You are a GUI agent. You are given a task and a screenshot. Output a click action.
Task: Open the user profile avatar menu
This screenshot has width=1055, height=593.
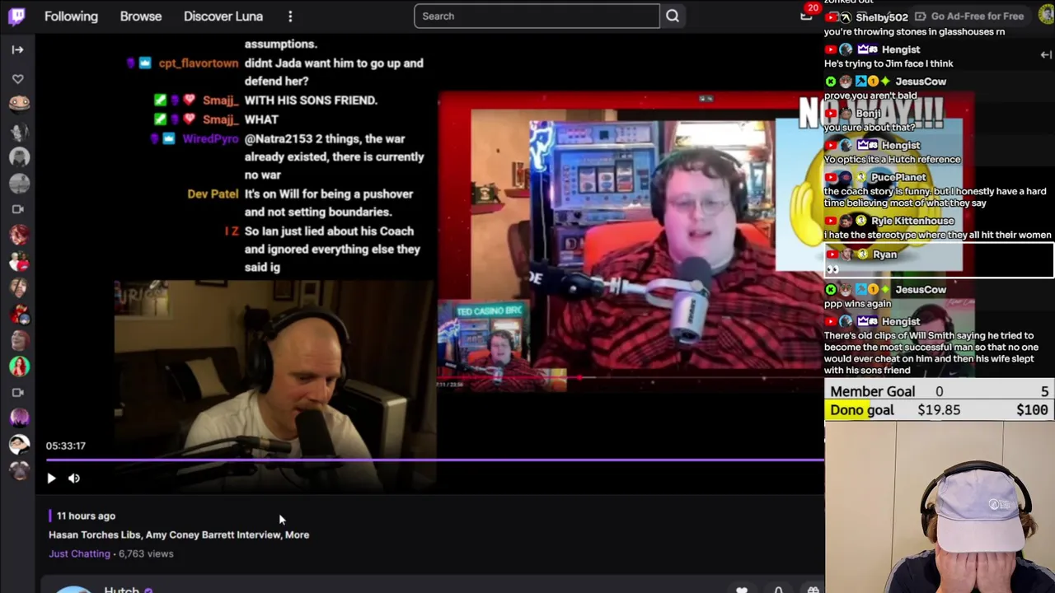[1045, 16]
